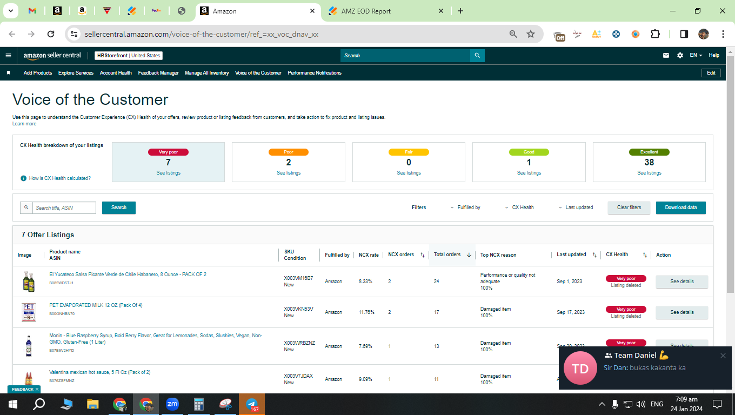Image resolution: width=735 pixels, height=415 pixels.
Task: Open Monin Blue Raspberry Syrup product link
Action: (x=156, y=339)
